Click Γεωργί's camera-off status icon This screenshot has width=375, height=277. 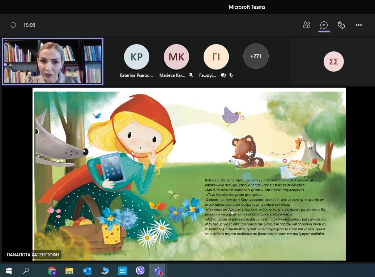[x=223, y=75]
